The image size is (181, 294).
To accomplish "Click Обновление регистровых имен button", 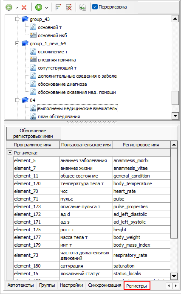I will tap(34, 133).
